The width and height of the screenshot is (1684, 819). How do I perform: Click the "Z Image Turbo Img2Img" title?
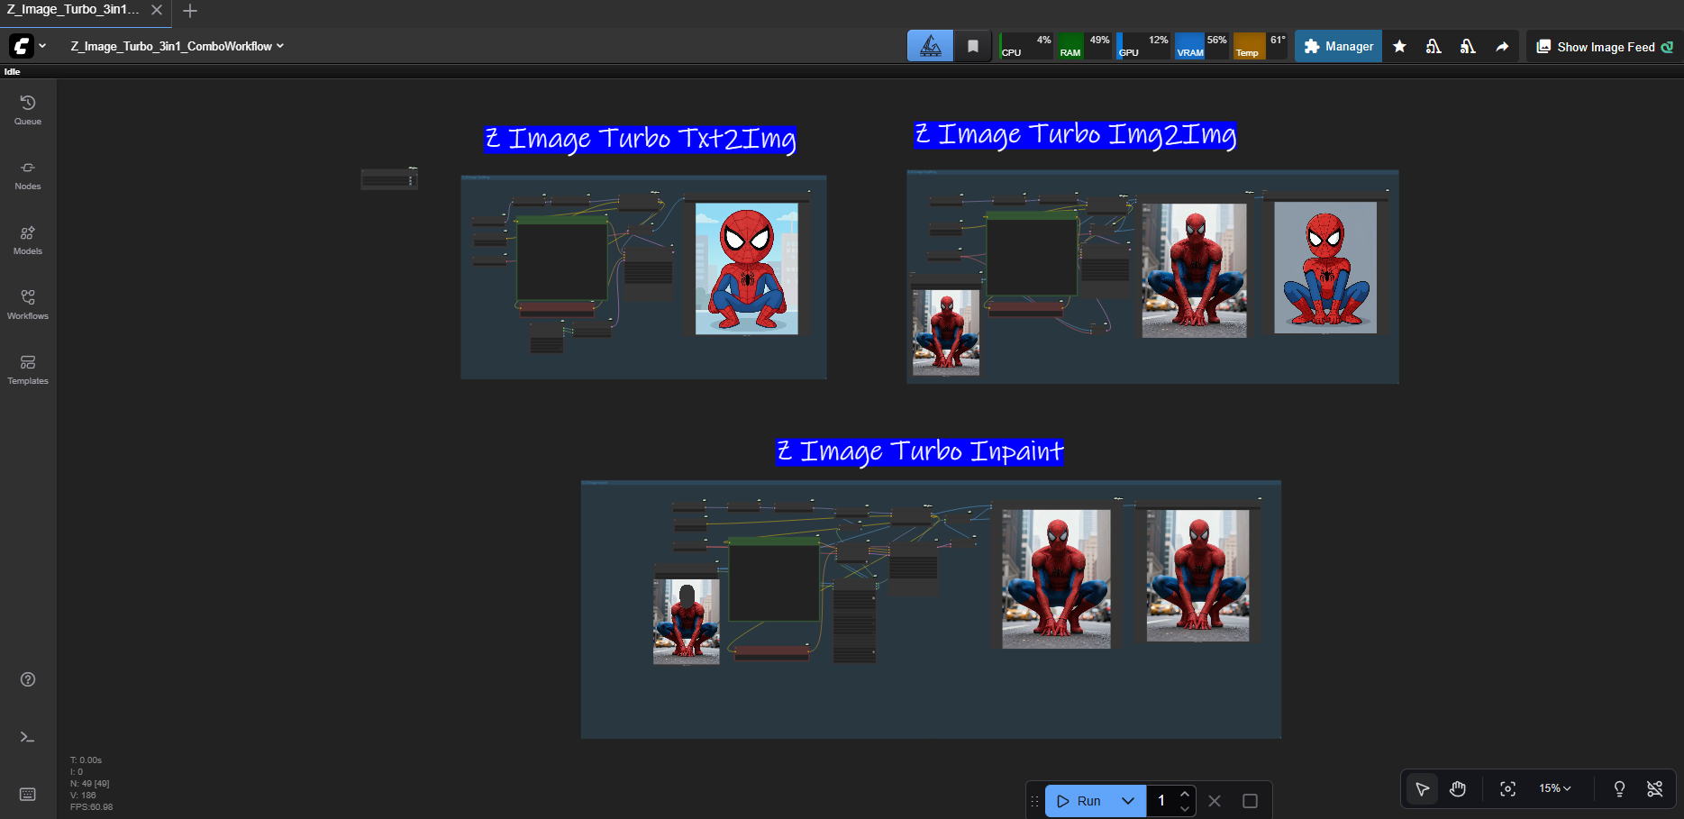coord(1076,135)
